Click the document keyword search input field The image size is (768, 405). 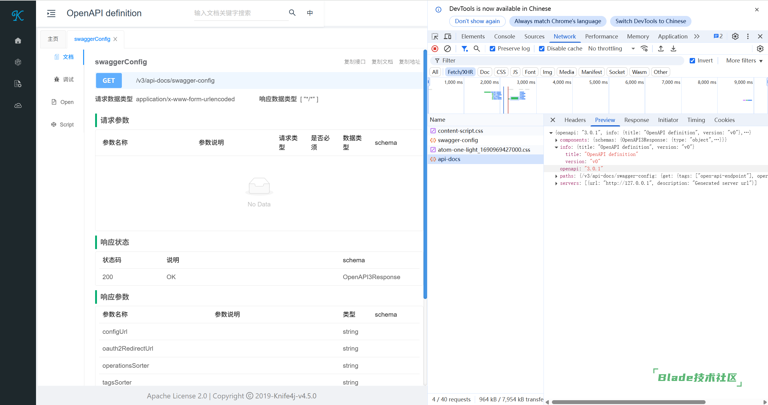pyautogui.click(x=240, y=13)
